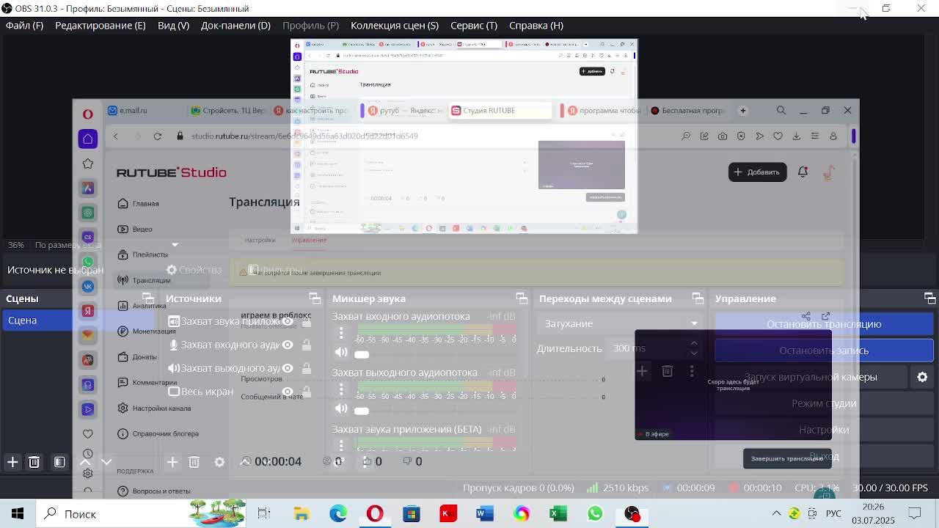Click 'Остановить запись' button
Image resolution: width=939 pixels, height=528 pixels.
coord(824,351)
